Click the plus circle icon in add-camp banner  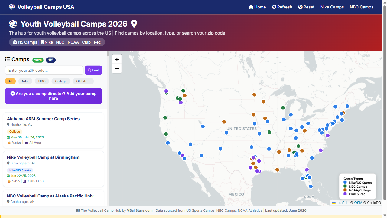[13, 94]
